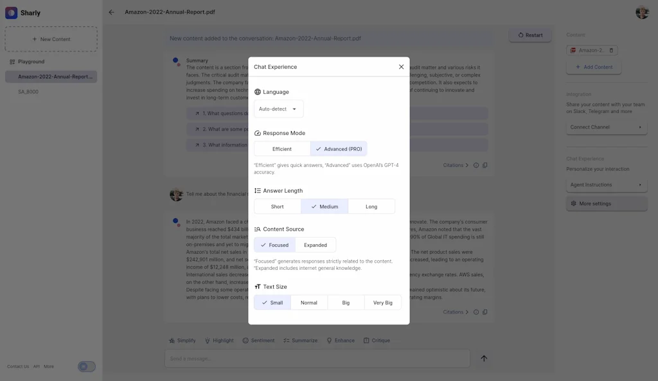Click the Critique icon in the toolbar
The width and height of the screenshot is (658, 381).
(366, 341)
